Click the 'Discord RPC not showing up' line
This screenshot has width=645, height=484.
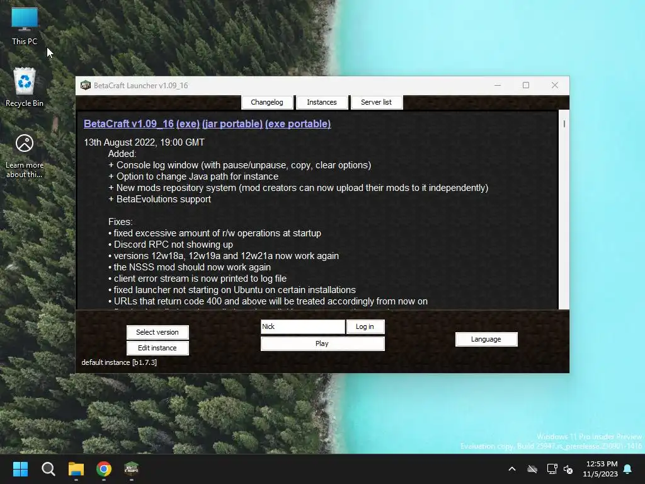pyautogui.click(x=171, y=245)
